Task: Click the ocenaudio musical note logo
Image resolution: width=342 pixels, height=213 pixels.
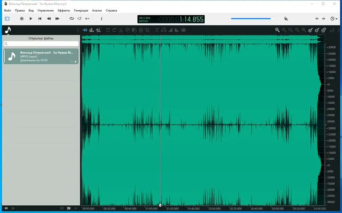Action: point(8,30)
